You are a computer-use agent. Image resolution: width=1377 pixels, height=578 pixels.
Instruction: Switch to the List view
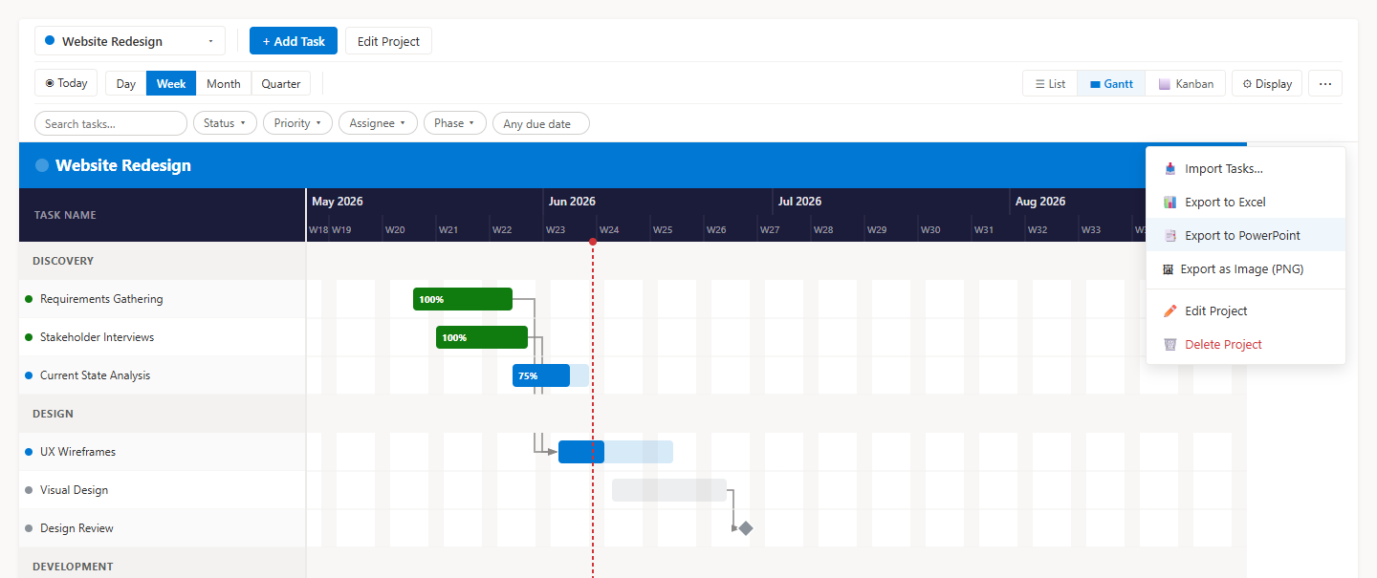coord(1050,84)
